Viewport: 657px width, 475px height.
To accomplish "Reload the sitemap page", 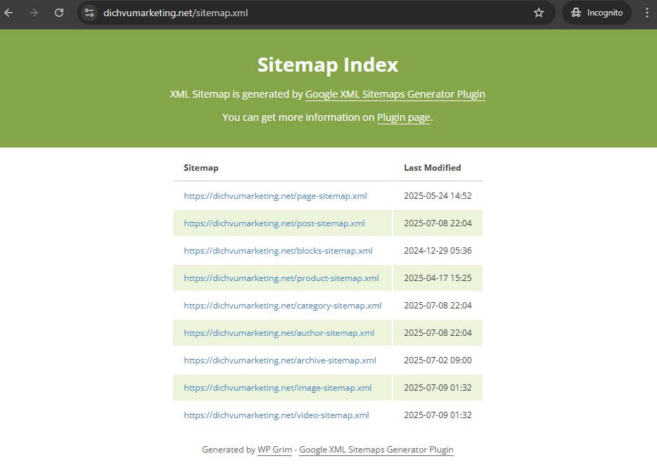I will pyautogui.click(x=59, y=13).
